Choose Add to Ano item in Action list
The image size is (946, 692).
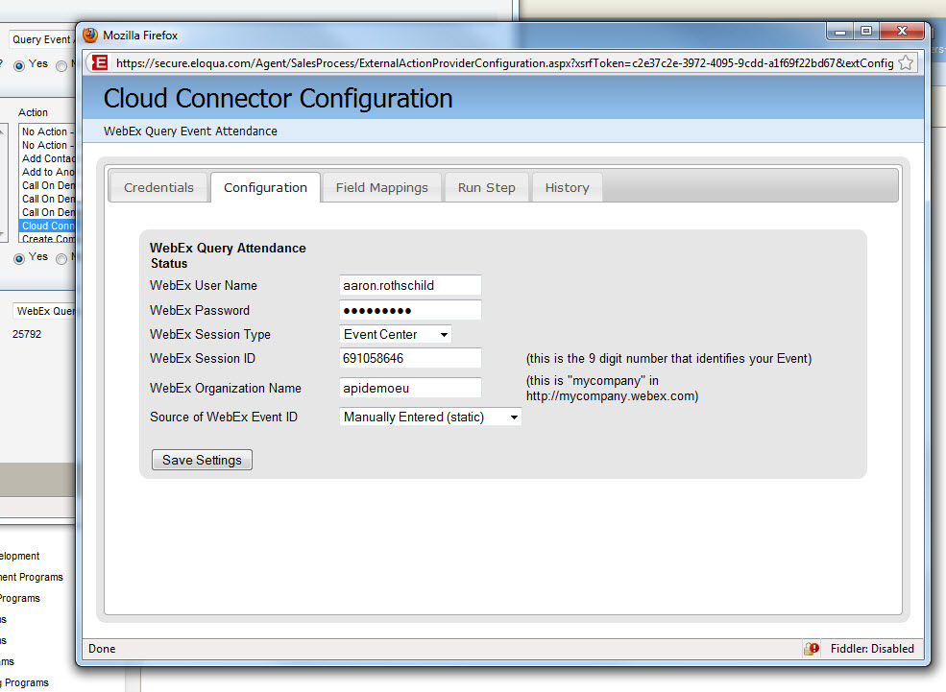47,172
